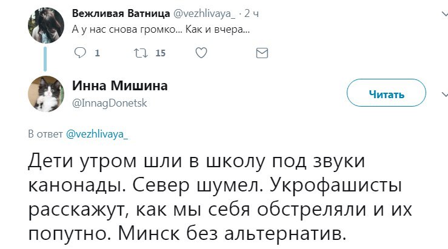The image size is (448, 249).
Task: Open the @InnagDonetsk handle
Action: coord(110,103)
